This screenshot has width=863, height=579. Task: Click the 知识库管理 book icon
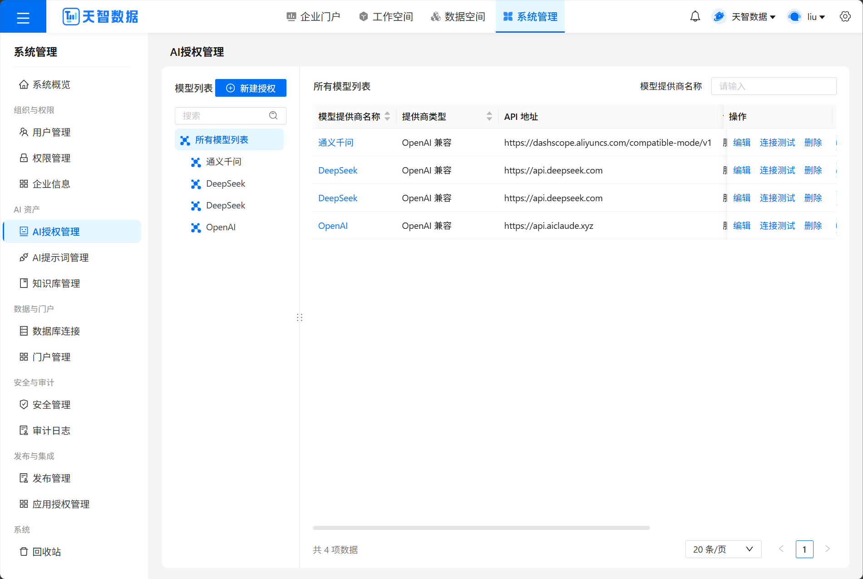(24, 283)
